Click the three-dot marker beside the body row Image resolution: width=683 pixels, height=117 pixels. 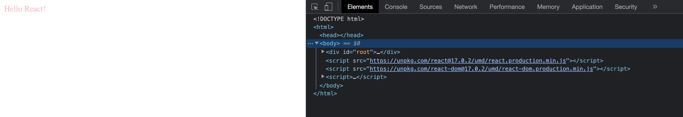[x=311, y=43]
